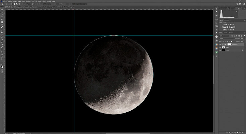Select the Eyedropper tool
The height and width of the screenshot is (134, 246).
tap(2, 24)
